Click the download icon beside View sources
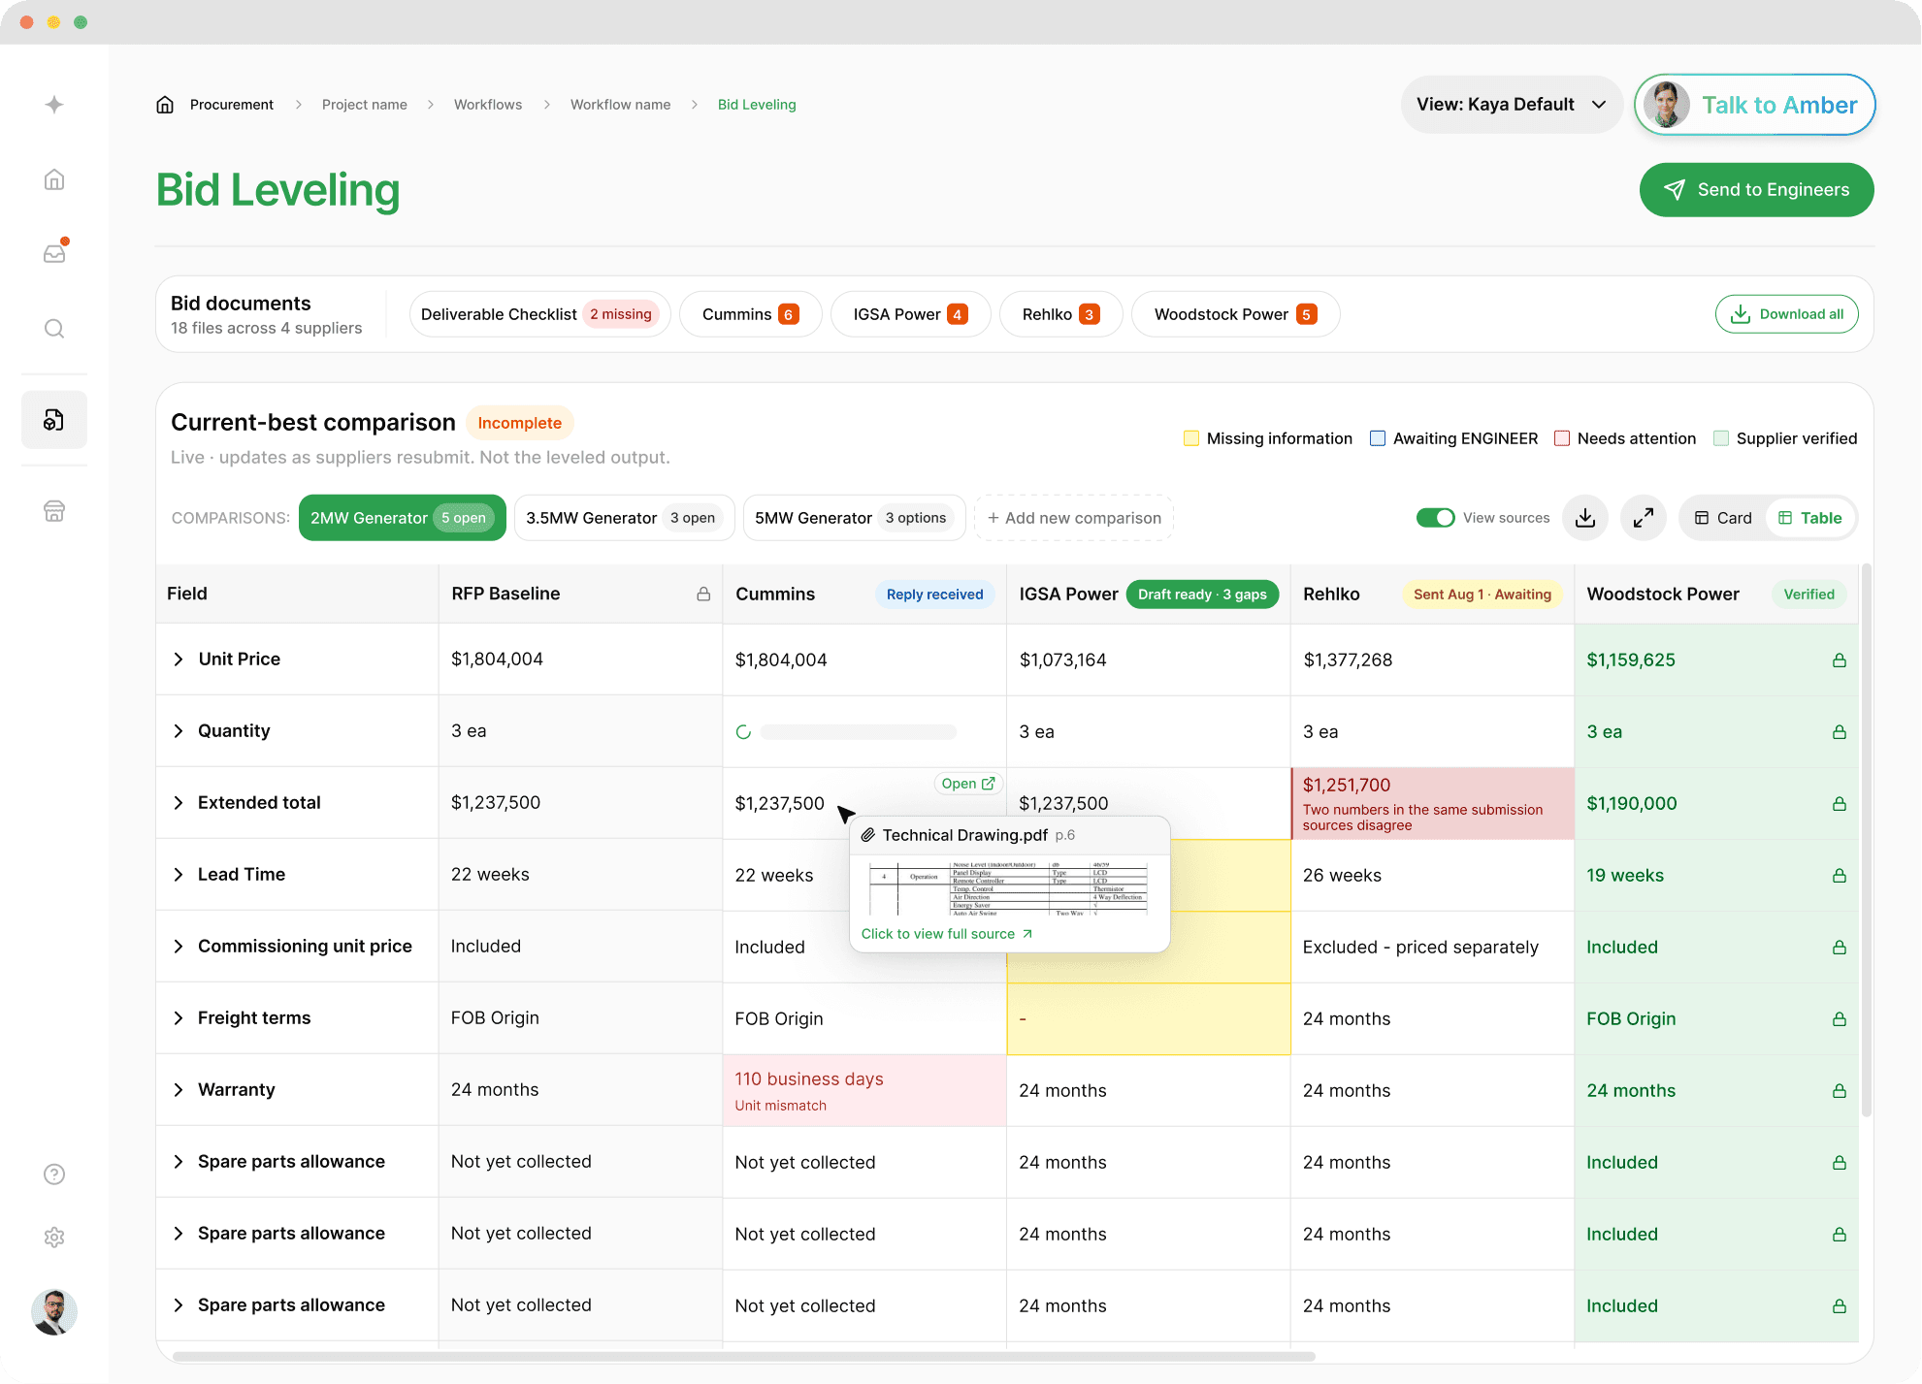Image resolution: width=1922 pixels, height=1384 pixels. (1585, 518)
